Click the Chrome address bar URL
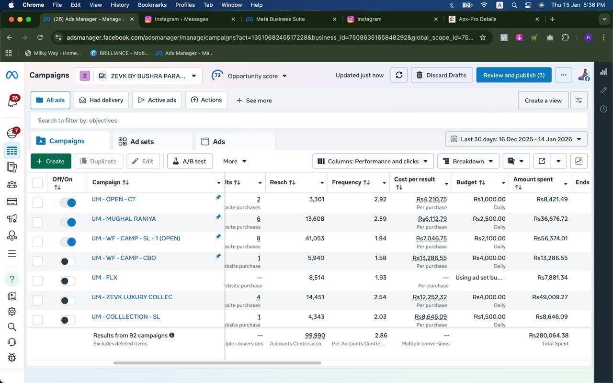 coord(270,37)
